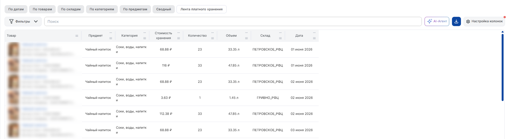
Task: Open the Стоимость хранения hamburger menu
Action: pos(179,38)
